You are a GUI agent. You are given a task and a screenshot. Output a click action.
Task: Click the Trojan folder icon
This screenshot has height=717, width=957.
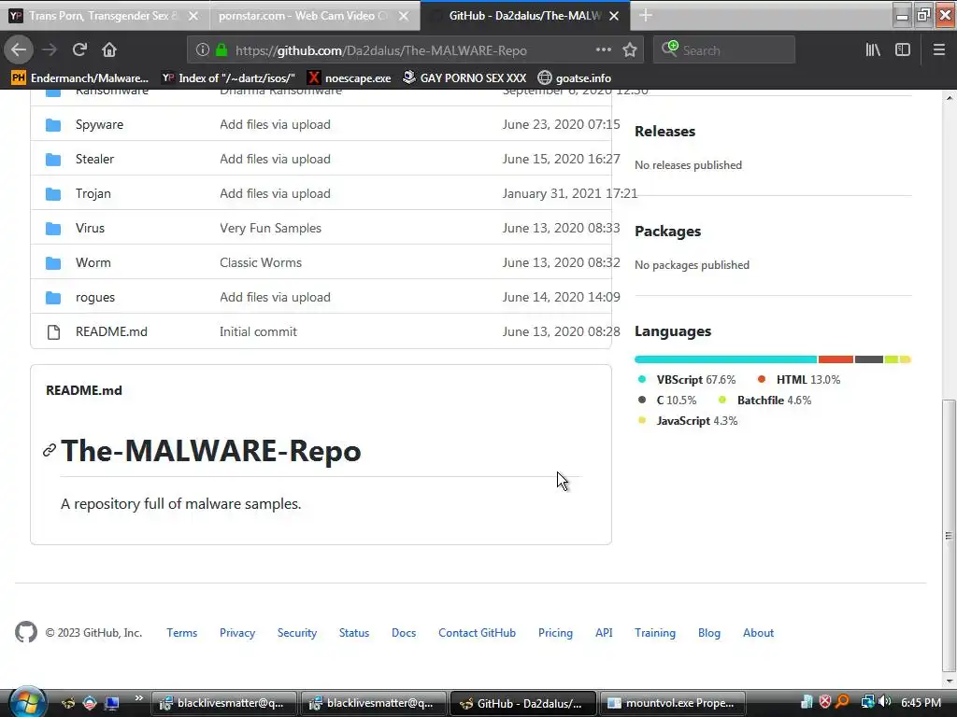click(53, 194)
